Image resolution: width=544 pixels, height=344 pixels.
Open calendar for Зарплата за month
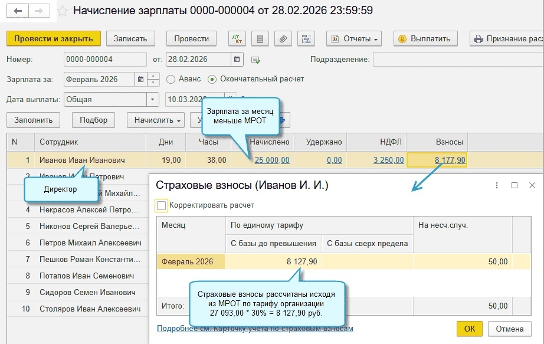140,79
